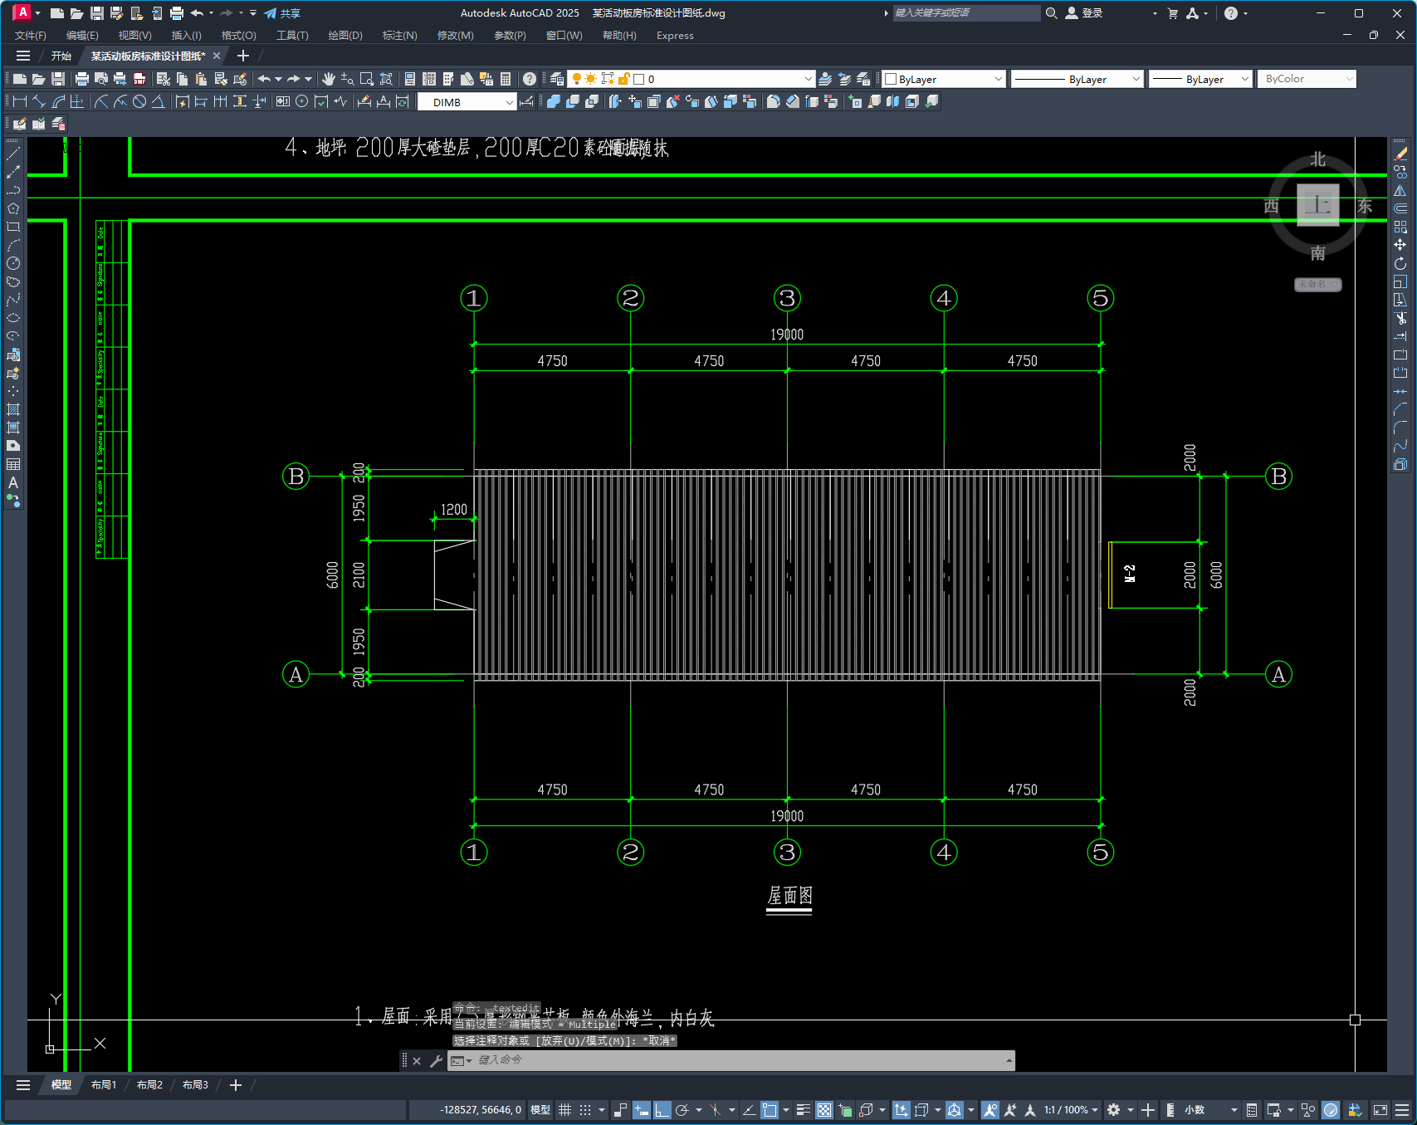Open the Express menu
The height and width of the screenshot is (1125, 1417).
[x=675, y=36]
